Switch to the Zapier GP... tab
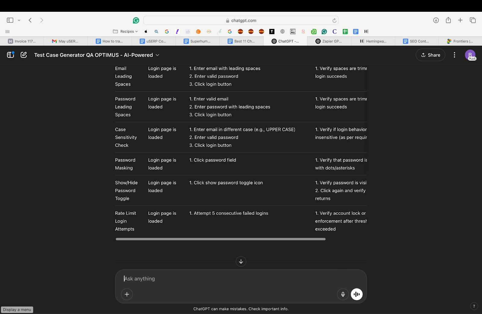482x314 pixels. tap(329, 41)
